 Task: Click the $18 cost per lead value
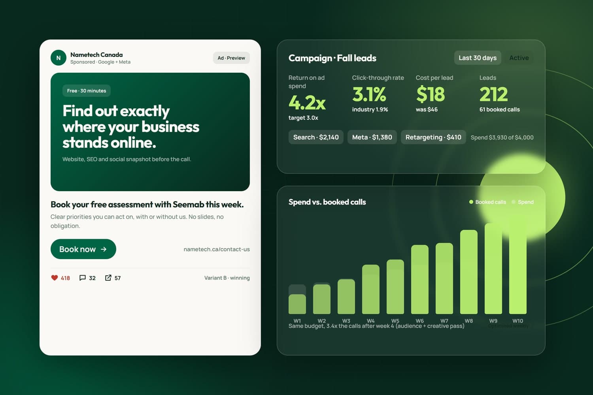431,94
